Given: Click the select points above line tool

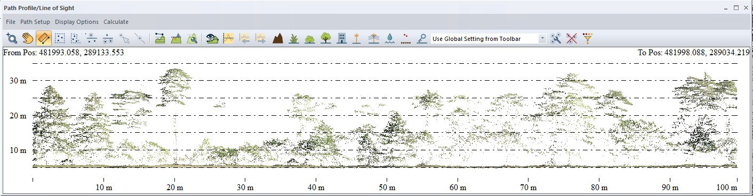Looking at the screenshot, I should 92,38.
